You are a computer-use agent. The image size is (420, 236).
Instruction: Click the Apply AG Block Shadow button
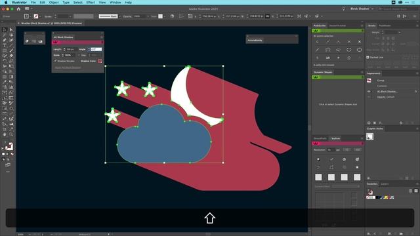tap(68, 68)
